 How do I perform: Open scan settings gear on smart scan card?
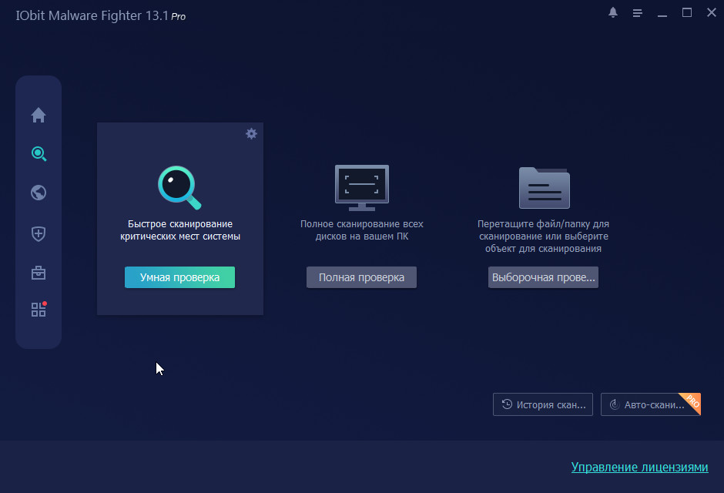251,134
